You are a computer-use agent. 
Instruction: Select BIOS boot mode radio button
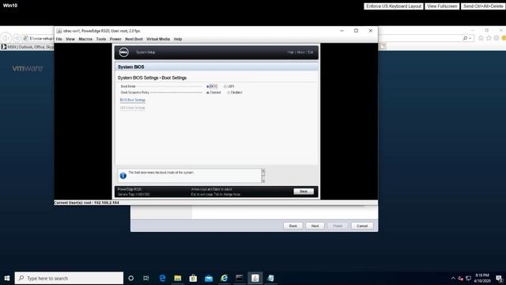(x=208, y=86)
